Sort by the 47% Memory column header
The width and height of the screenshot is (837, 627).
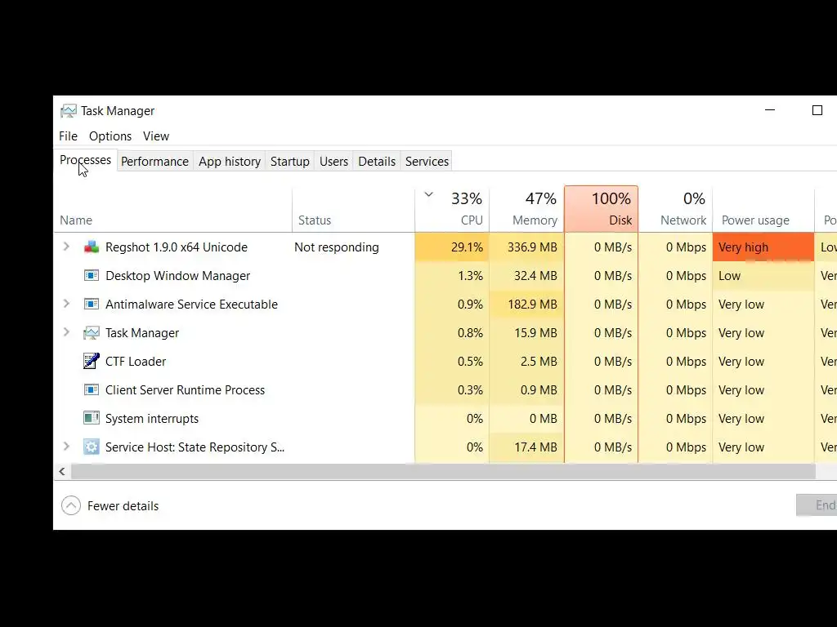click(526, 210)
